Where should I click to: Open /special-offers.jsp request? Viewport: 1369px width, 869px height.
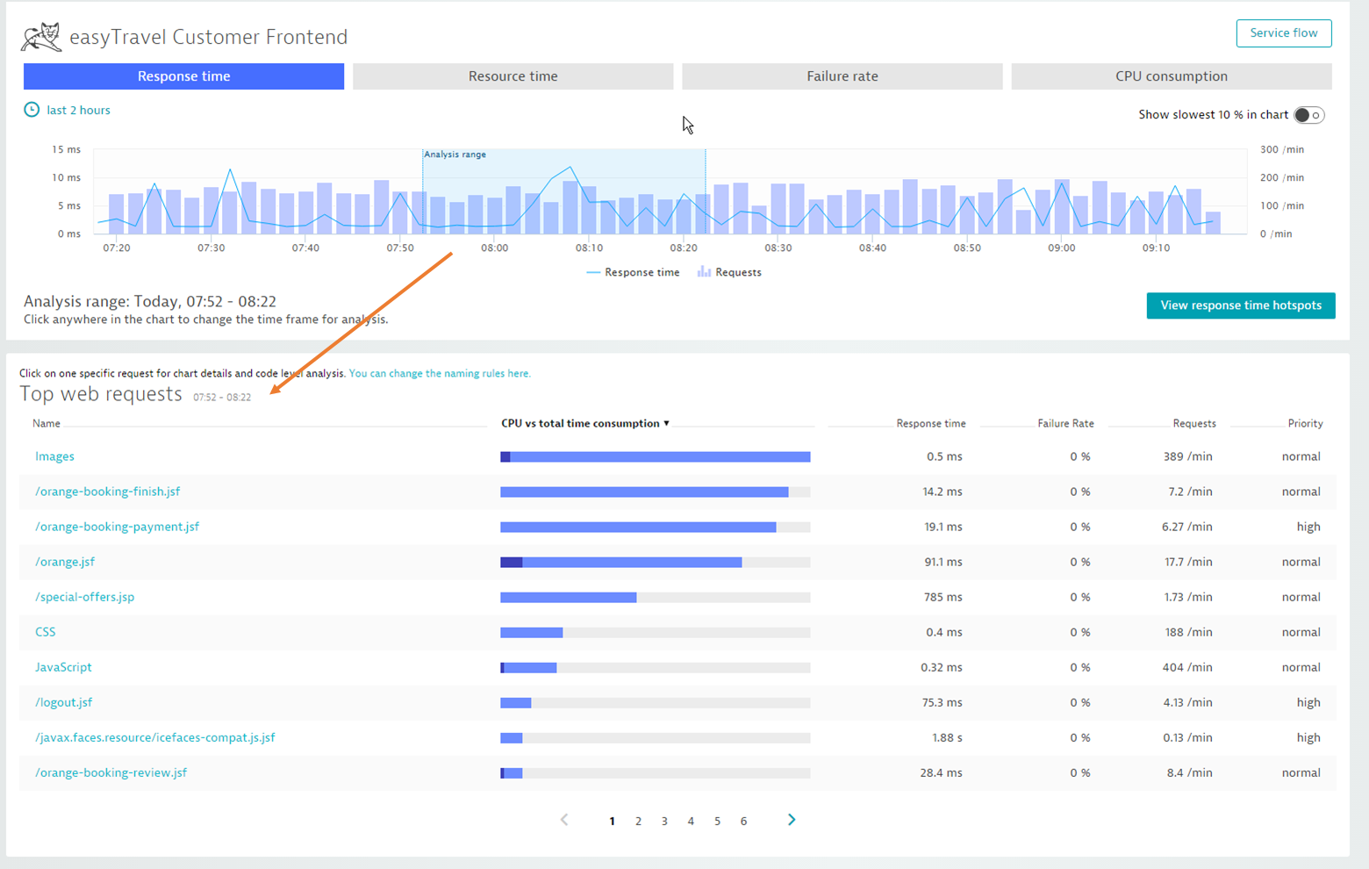click(84, 597)
